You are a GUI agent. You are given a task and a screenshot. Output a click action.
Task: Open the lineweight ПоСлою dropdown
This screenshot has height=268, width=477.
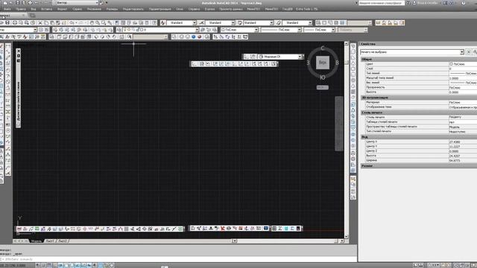[319, 30]
